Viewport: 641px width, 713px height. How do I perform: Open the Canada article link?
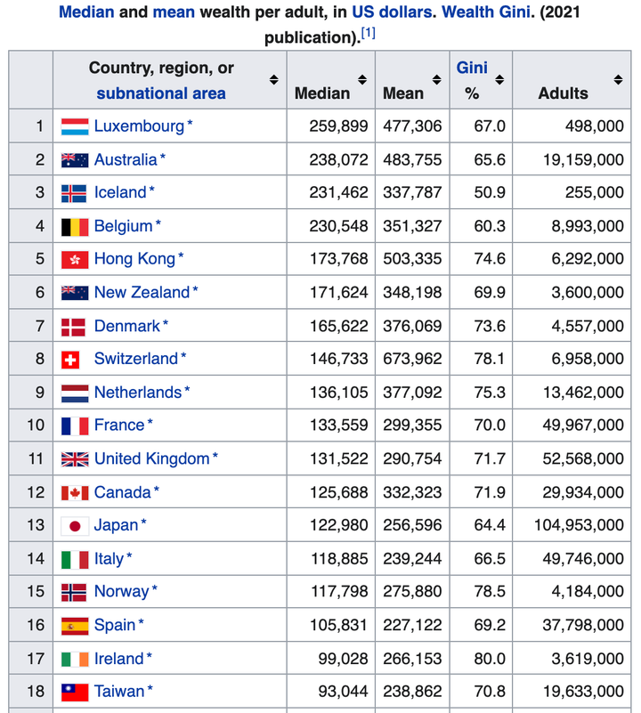[x=122, y=492]
